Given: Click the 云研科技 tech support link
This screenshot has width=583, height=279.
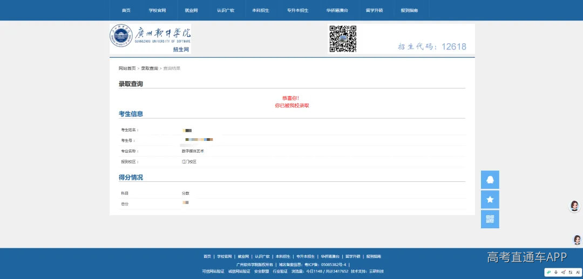Looking at the screenshot, I should [x=376, y=271].
